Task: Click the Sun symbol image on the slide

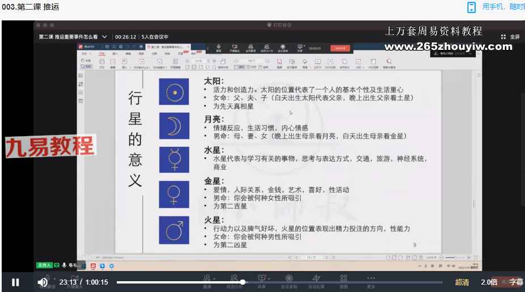Action: point(174,92)
